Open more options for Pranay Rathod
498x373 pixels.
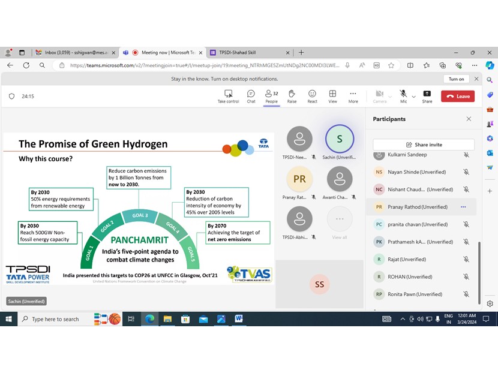(x=463, y=207)
